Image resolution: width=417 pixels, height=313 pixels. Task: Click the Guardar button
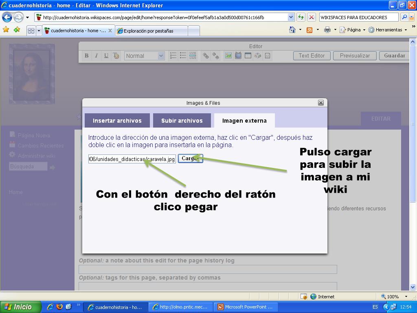[394, 55]
